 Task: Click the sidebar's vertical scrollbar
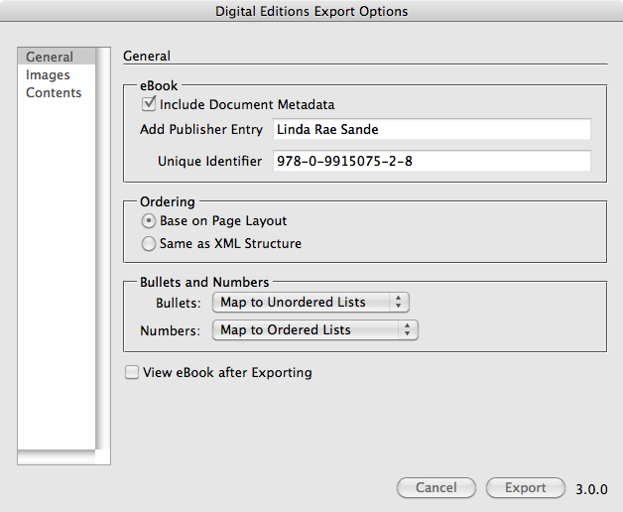click(x=102, y=248)
